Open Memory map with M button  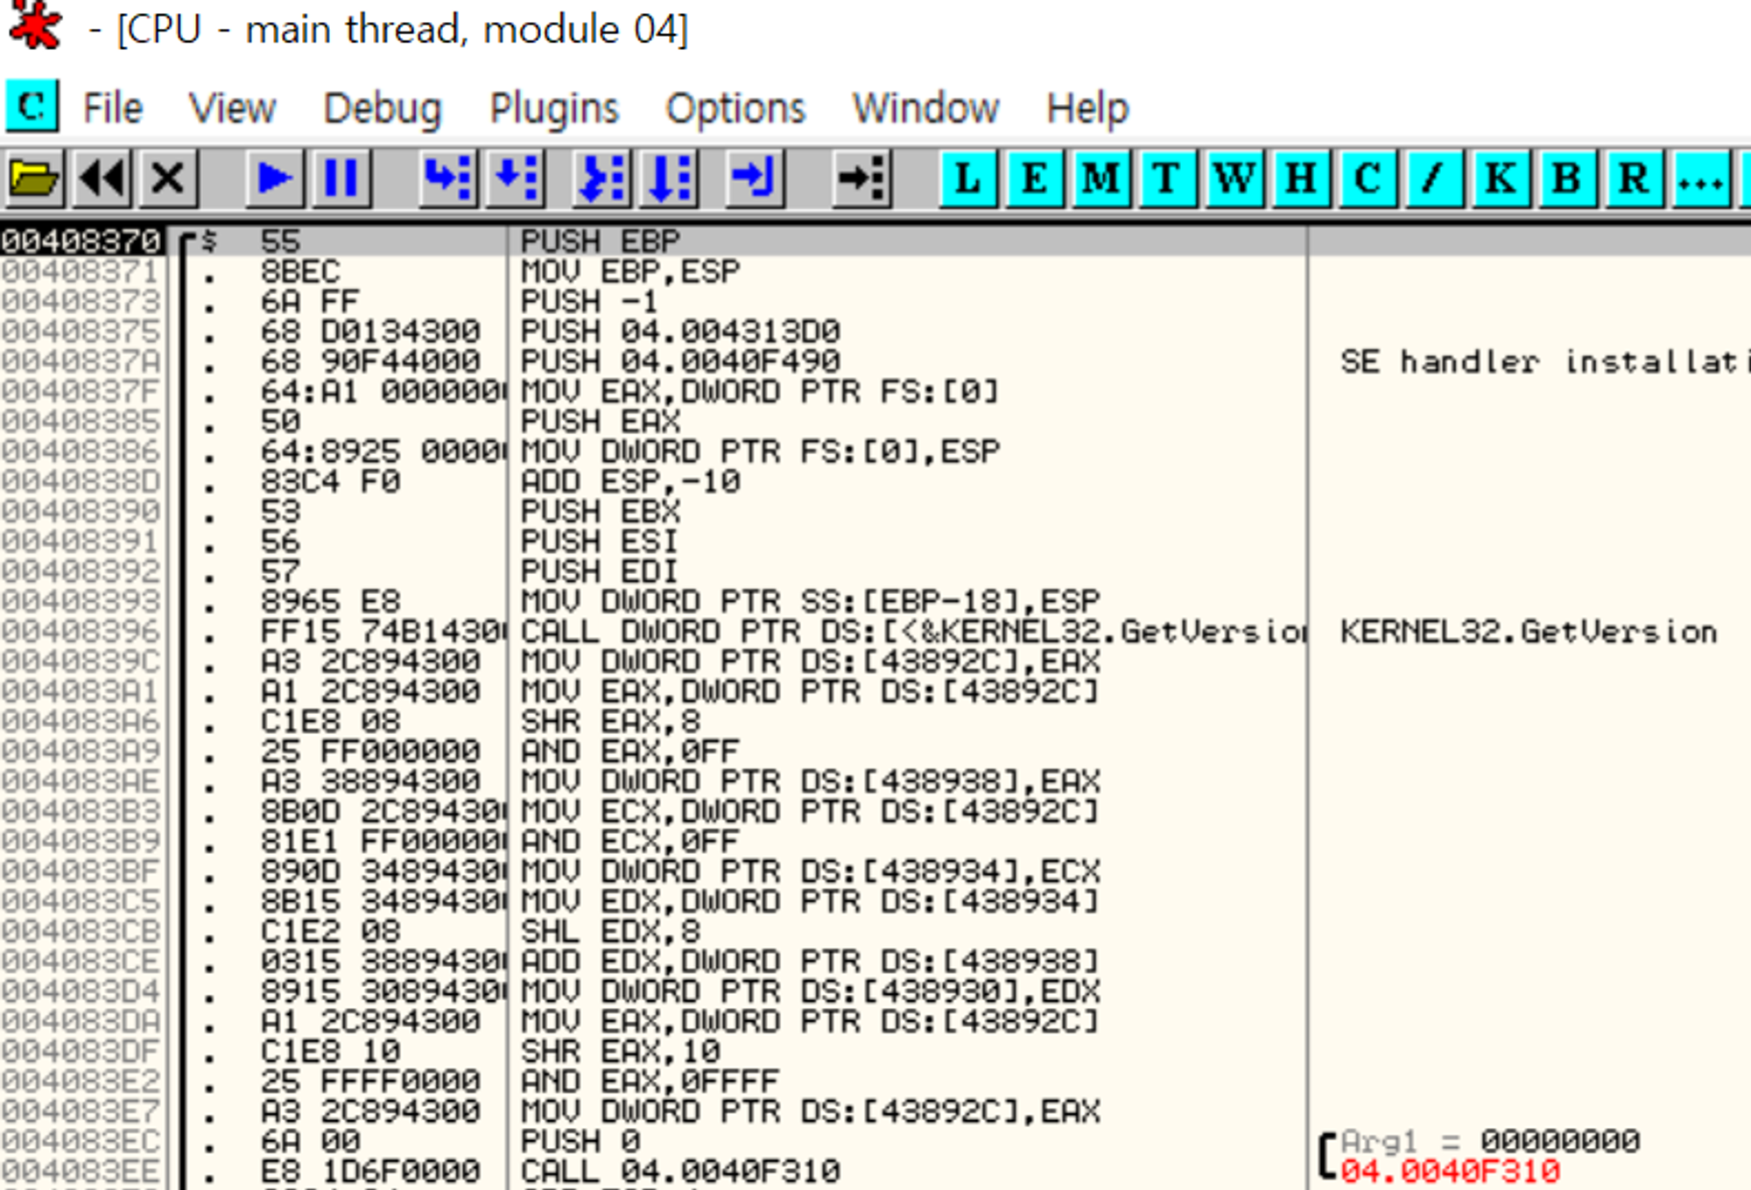coord(1101,179)
